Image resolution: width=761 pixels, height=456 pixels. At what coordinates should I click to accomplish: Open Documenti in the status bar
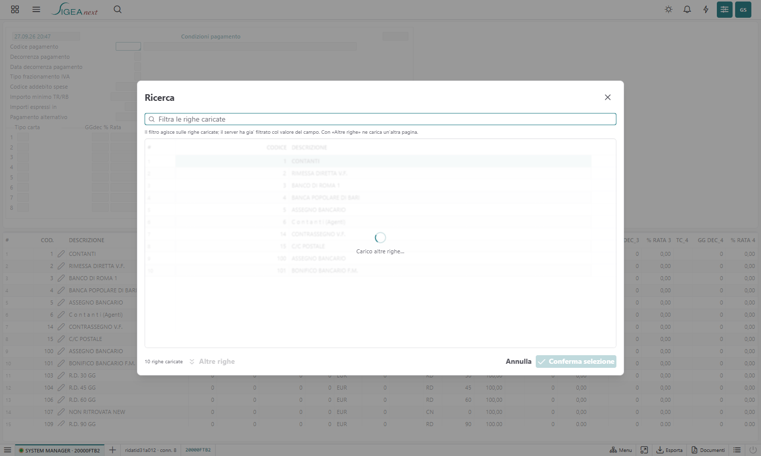[x=708, y=450]
